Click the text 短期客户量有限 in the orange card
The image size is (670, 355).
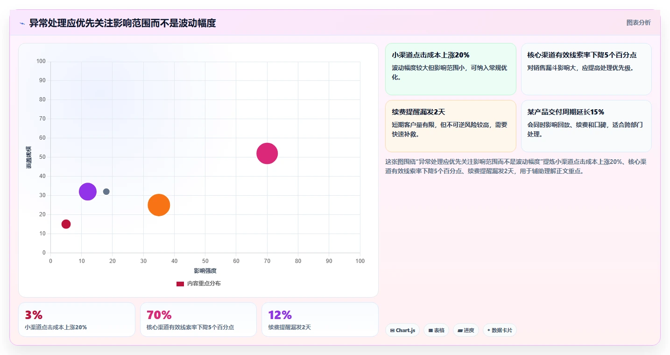tap(413, 125)
